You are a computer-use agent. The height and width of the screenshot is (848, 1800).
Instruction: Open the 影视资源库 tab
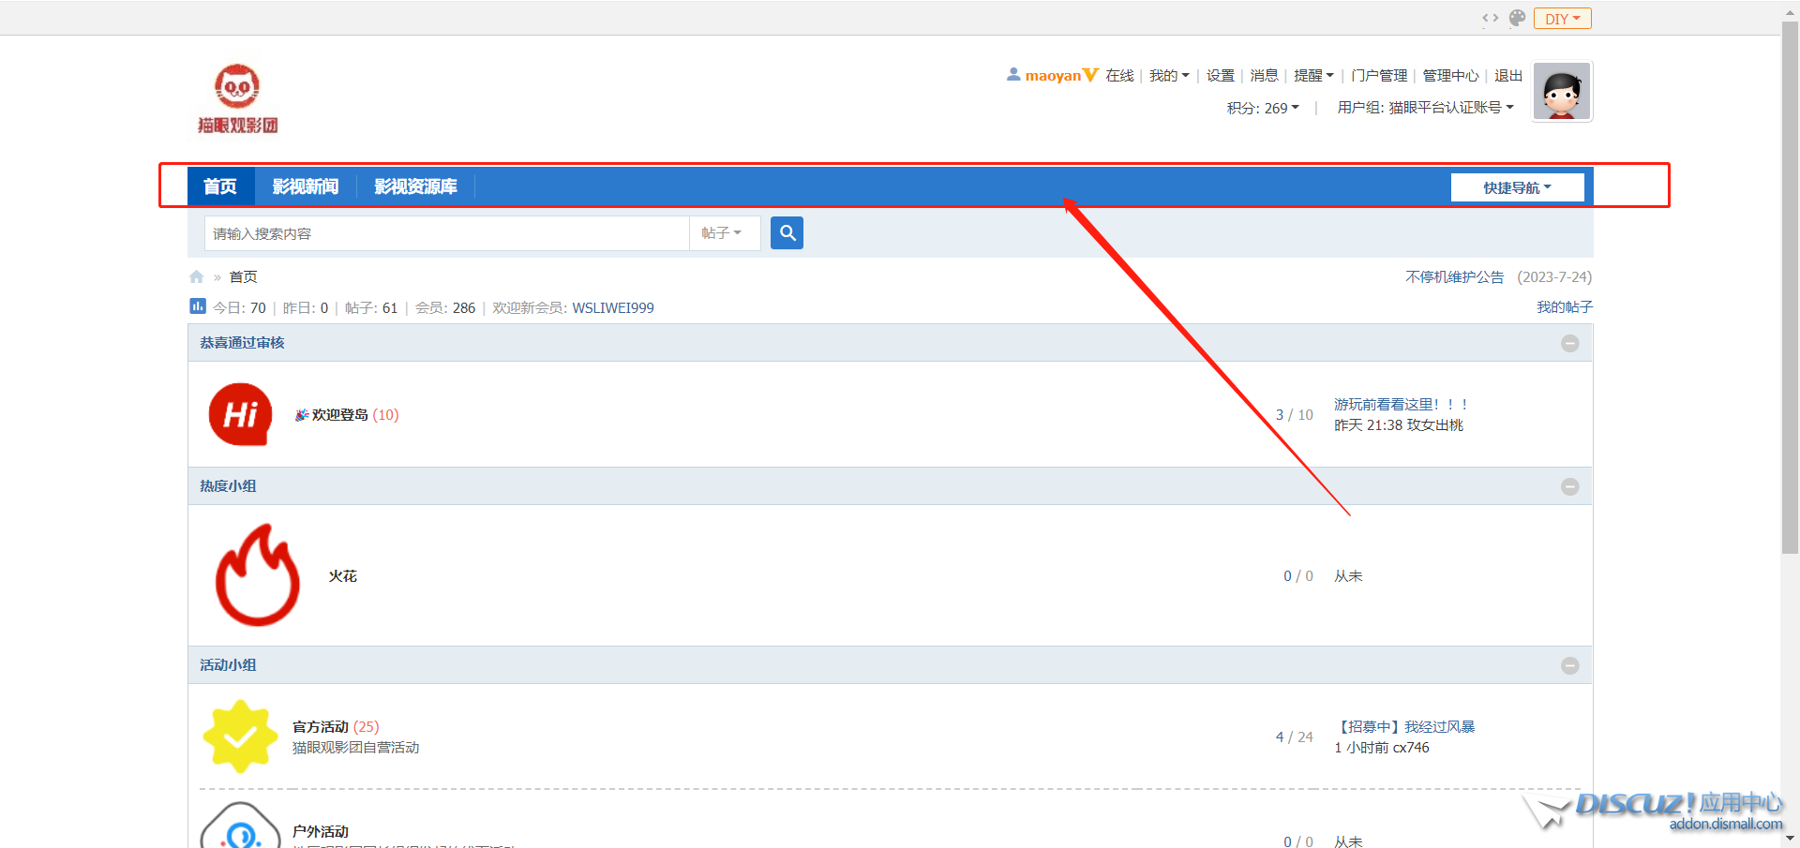tap(415, 186)
